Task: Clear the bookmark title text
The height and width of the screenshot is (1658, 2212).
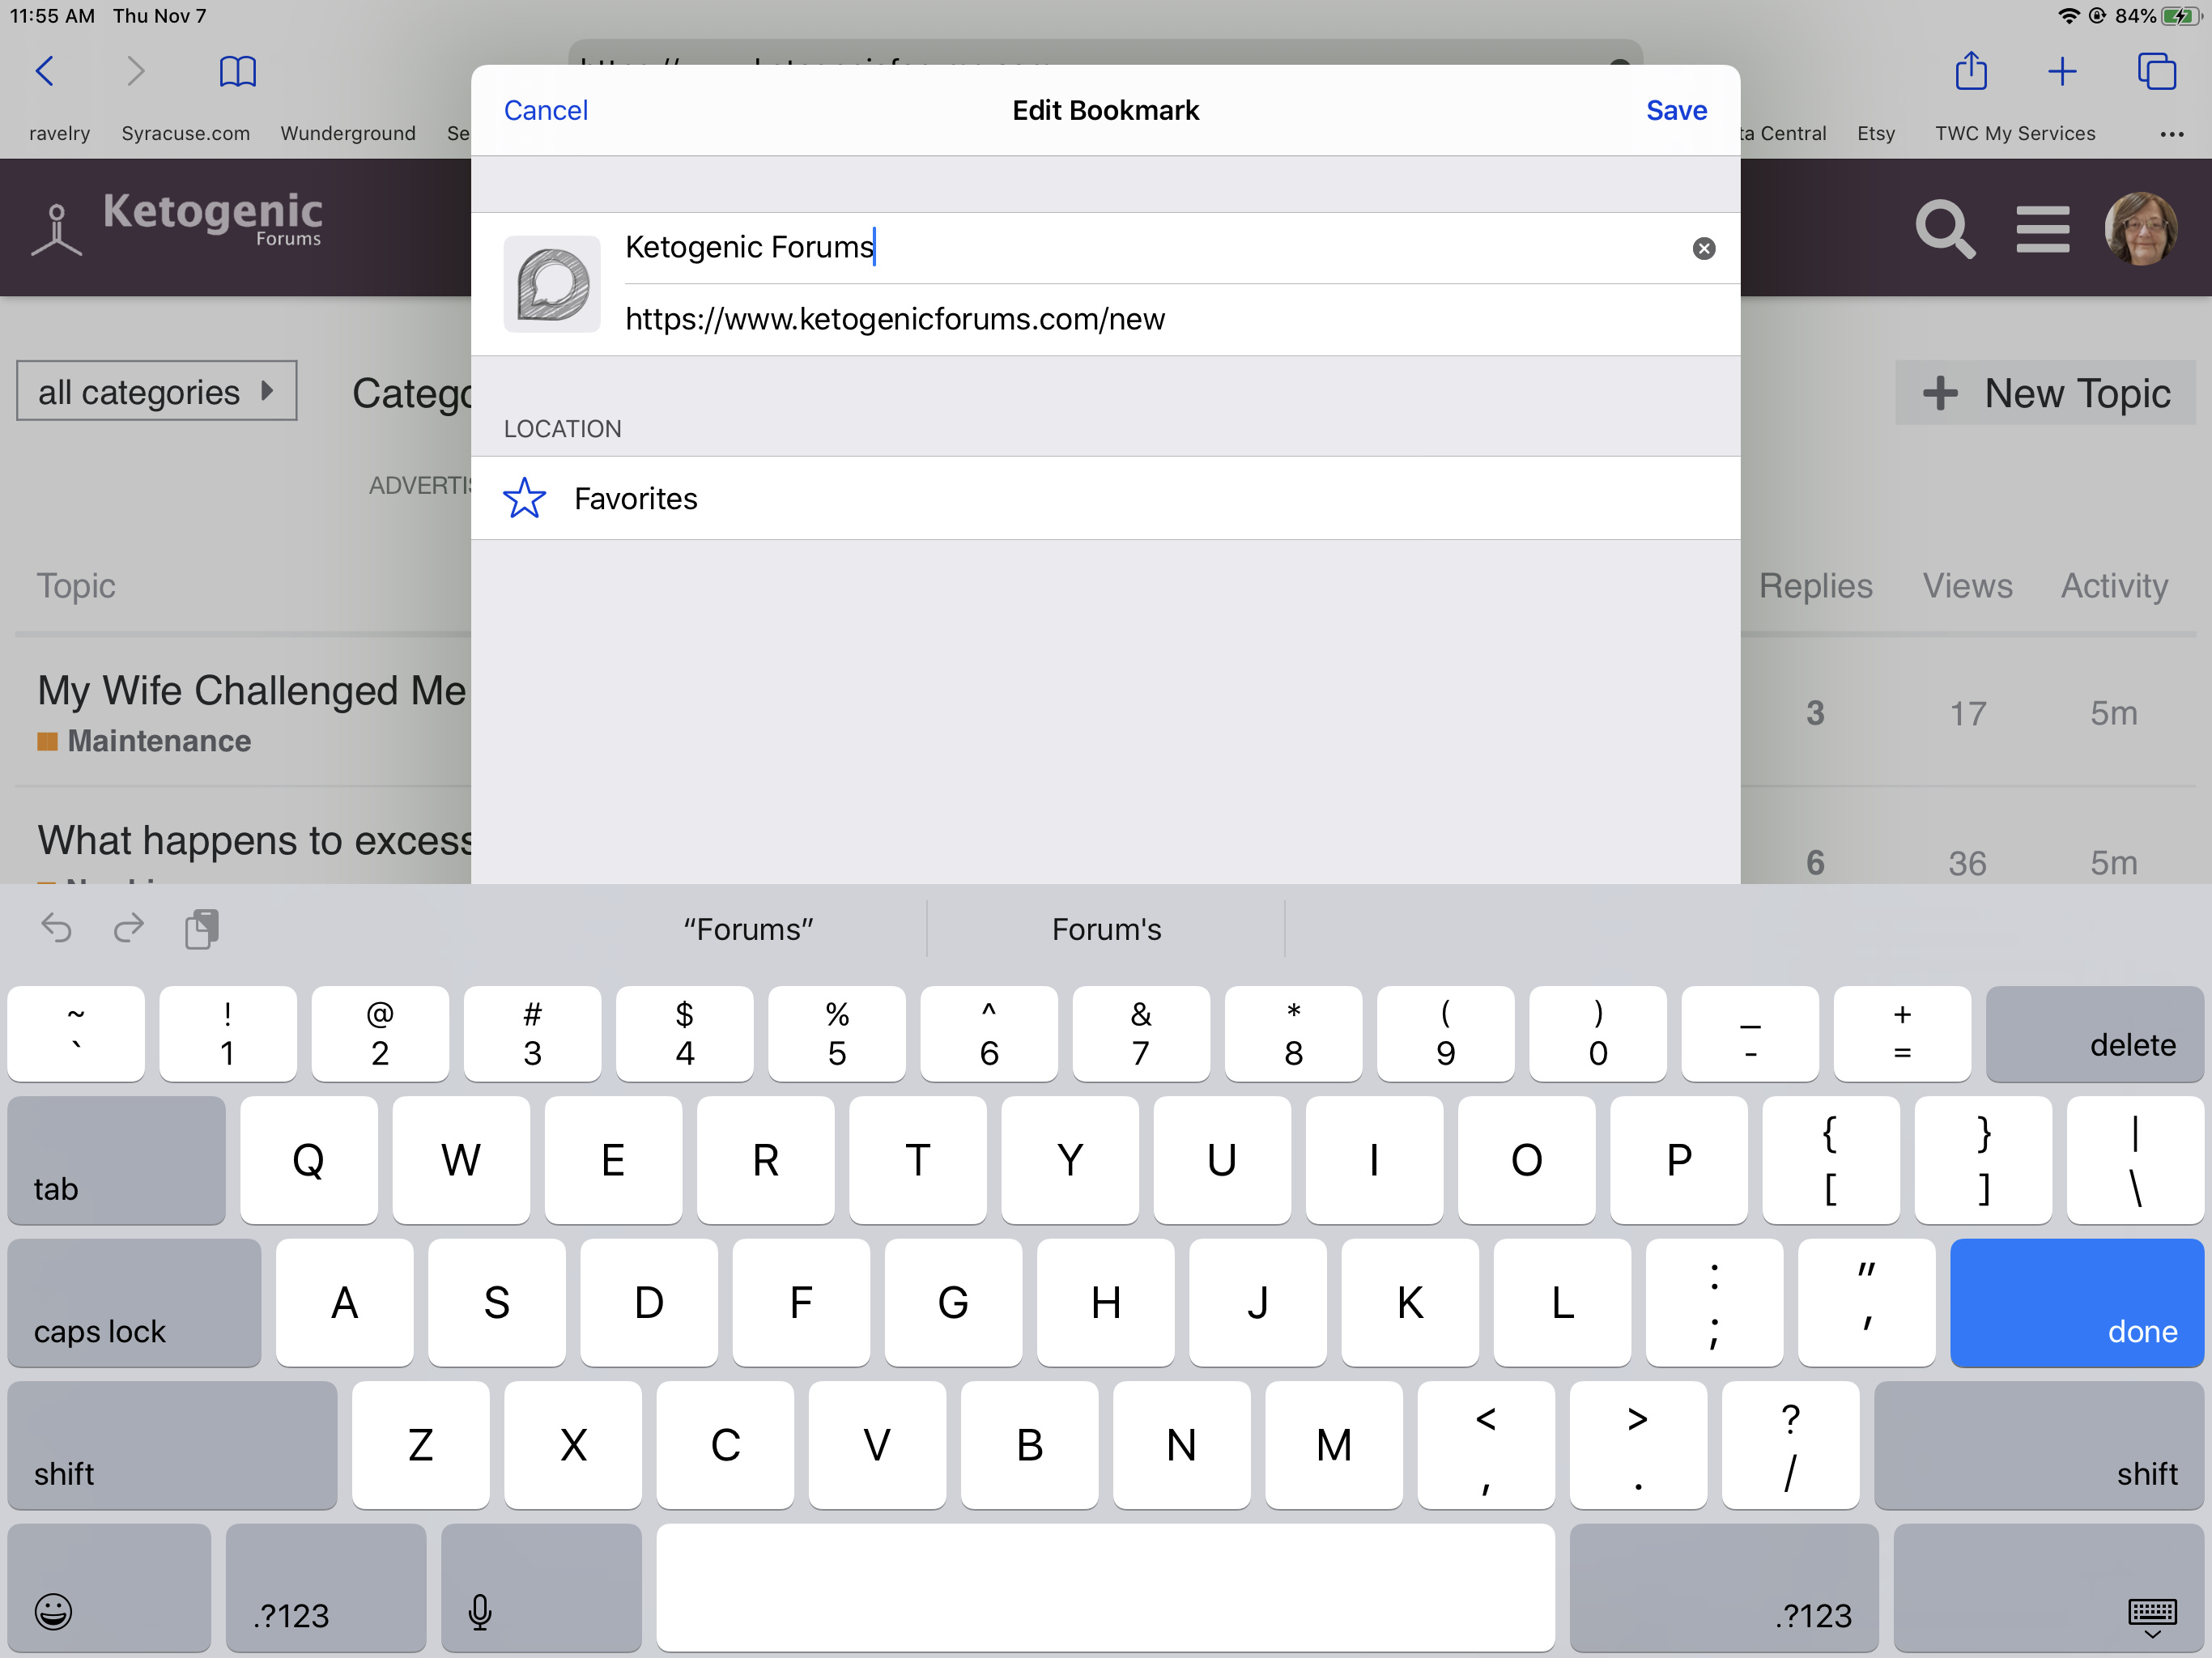Action: [x=1703, y=248]
